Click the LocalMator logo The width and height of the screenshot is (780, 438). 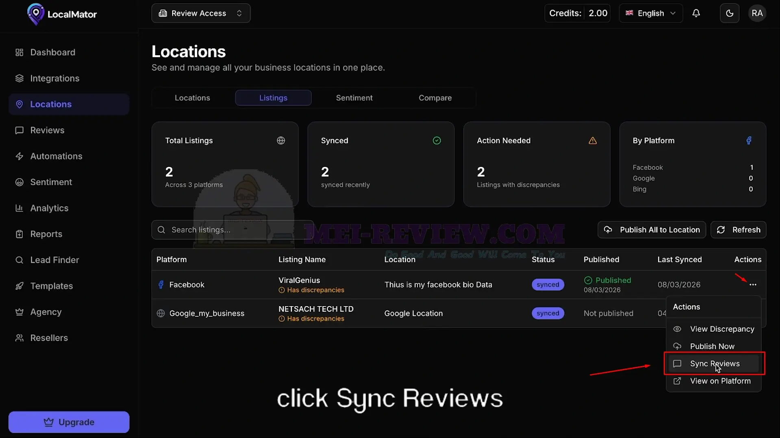(x=62, y=14)
